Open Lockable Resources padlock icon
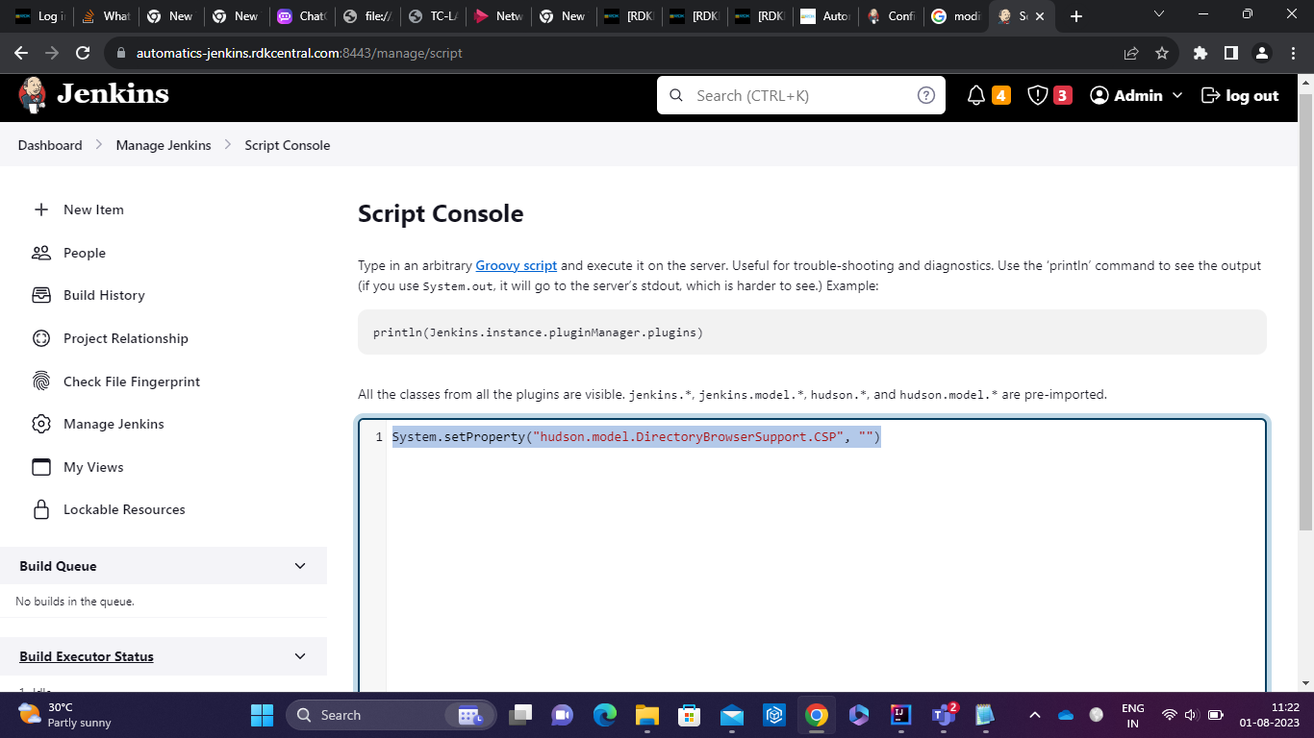The height and width of the screenshot is (738, 1314). 41,509
